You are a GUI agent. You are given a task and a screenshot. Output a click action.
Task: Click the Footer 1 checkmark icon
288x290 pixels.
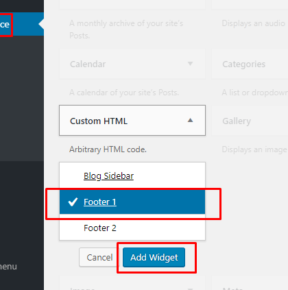pos(73,202)
